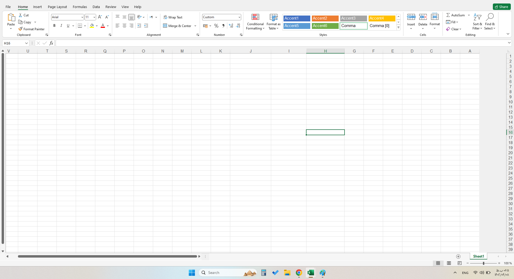Switch to Page Layout view in status bar
The width and height of the screenshot is (514, 279).
(449, 263)
